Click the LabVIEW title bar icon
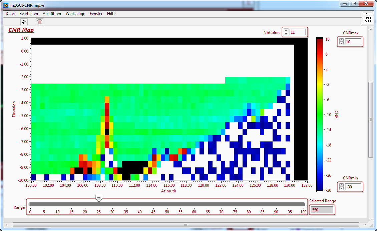 (x=6, y=4)
